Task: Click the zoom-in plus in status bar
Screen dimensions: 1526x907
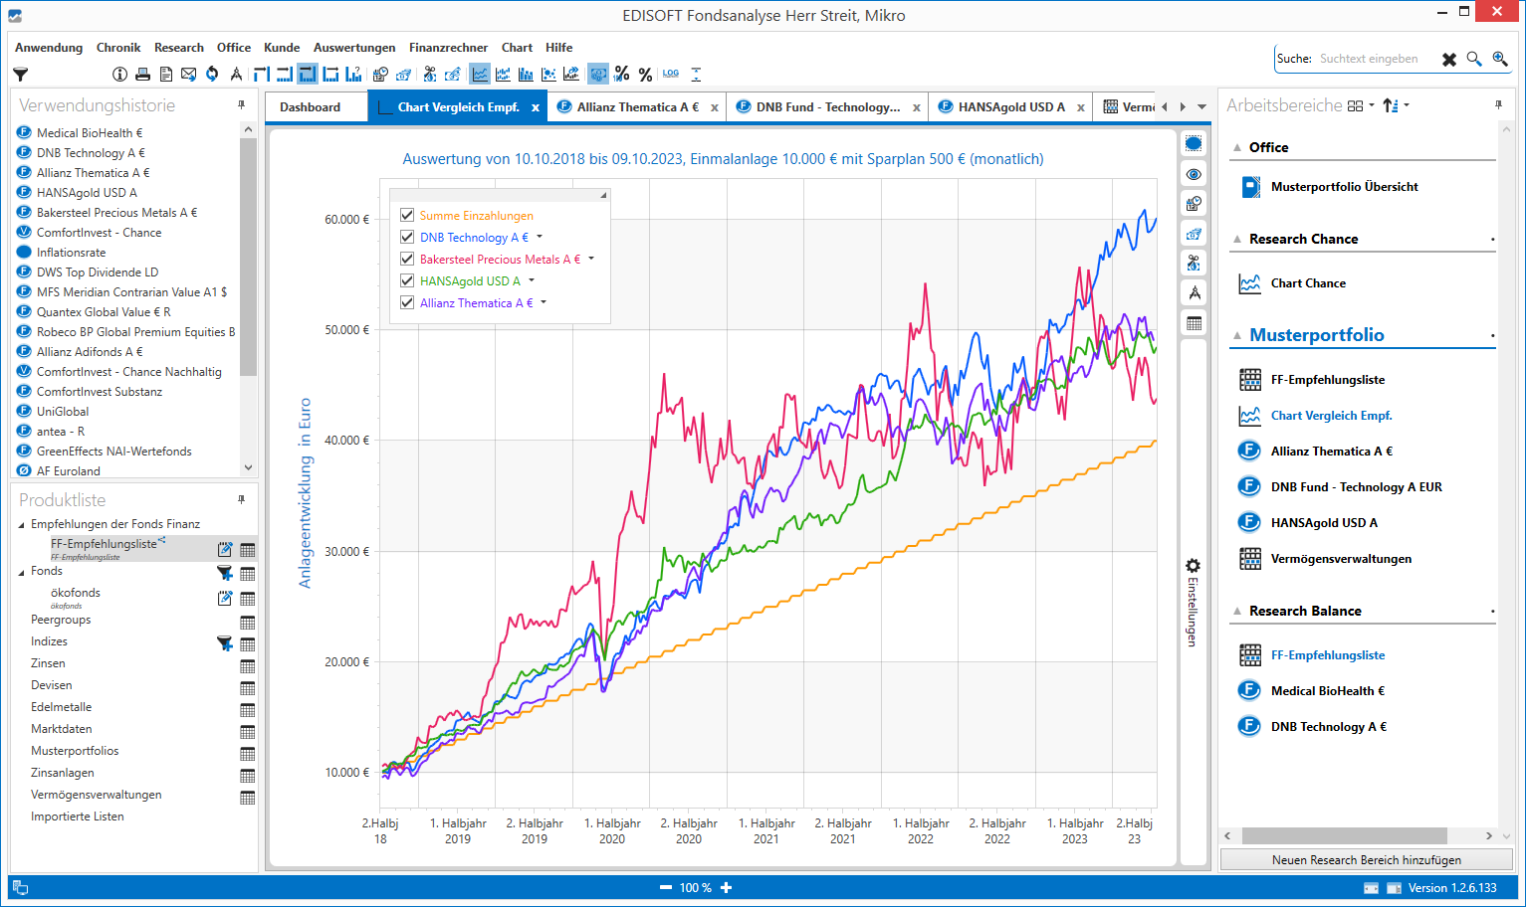Action: [x=727, y=888]
